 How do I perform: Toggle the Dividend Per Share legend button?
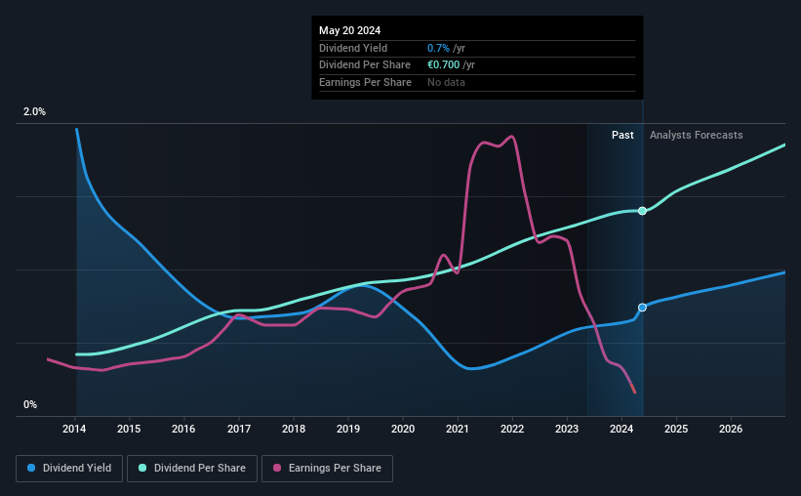[192, 469]
